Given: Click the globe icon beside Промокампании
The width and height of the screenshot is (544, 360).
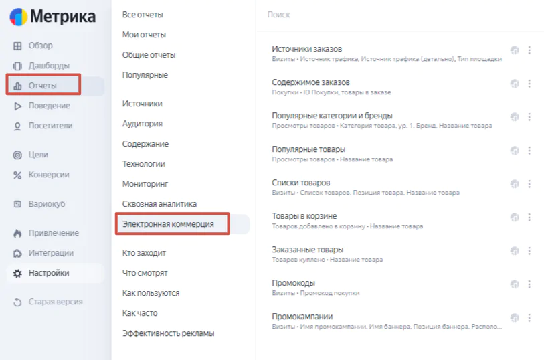Looking at the screenshot, I should click(515, 318).
